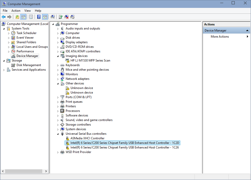Screen dimensions: 251x180
Task: Click the Back arrow toolbar icon
Action: 4,17
